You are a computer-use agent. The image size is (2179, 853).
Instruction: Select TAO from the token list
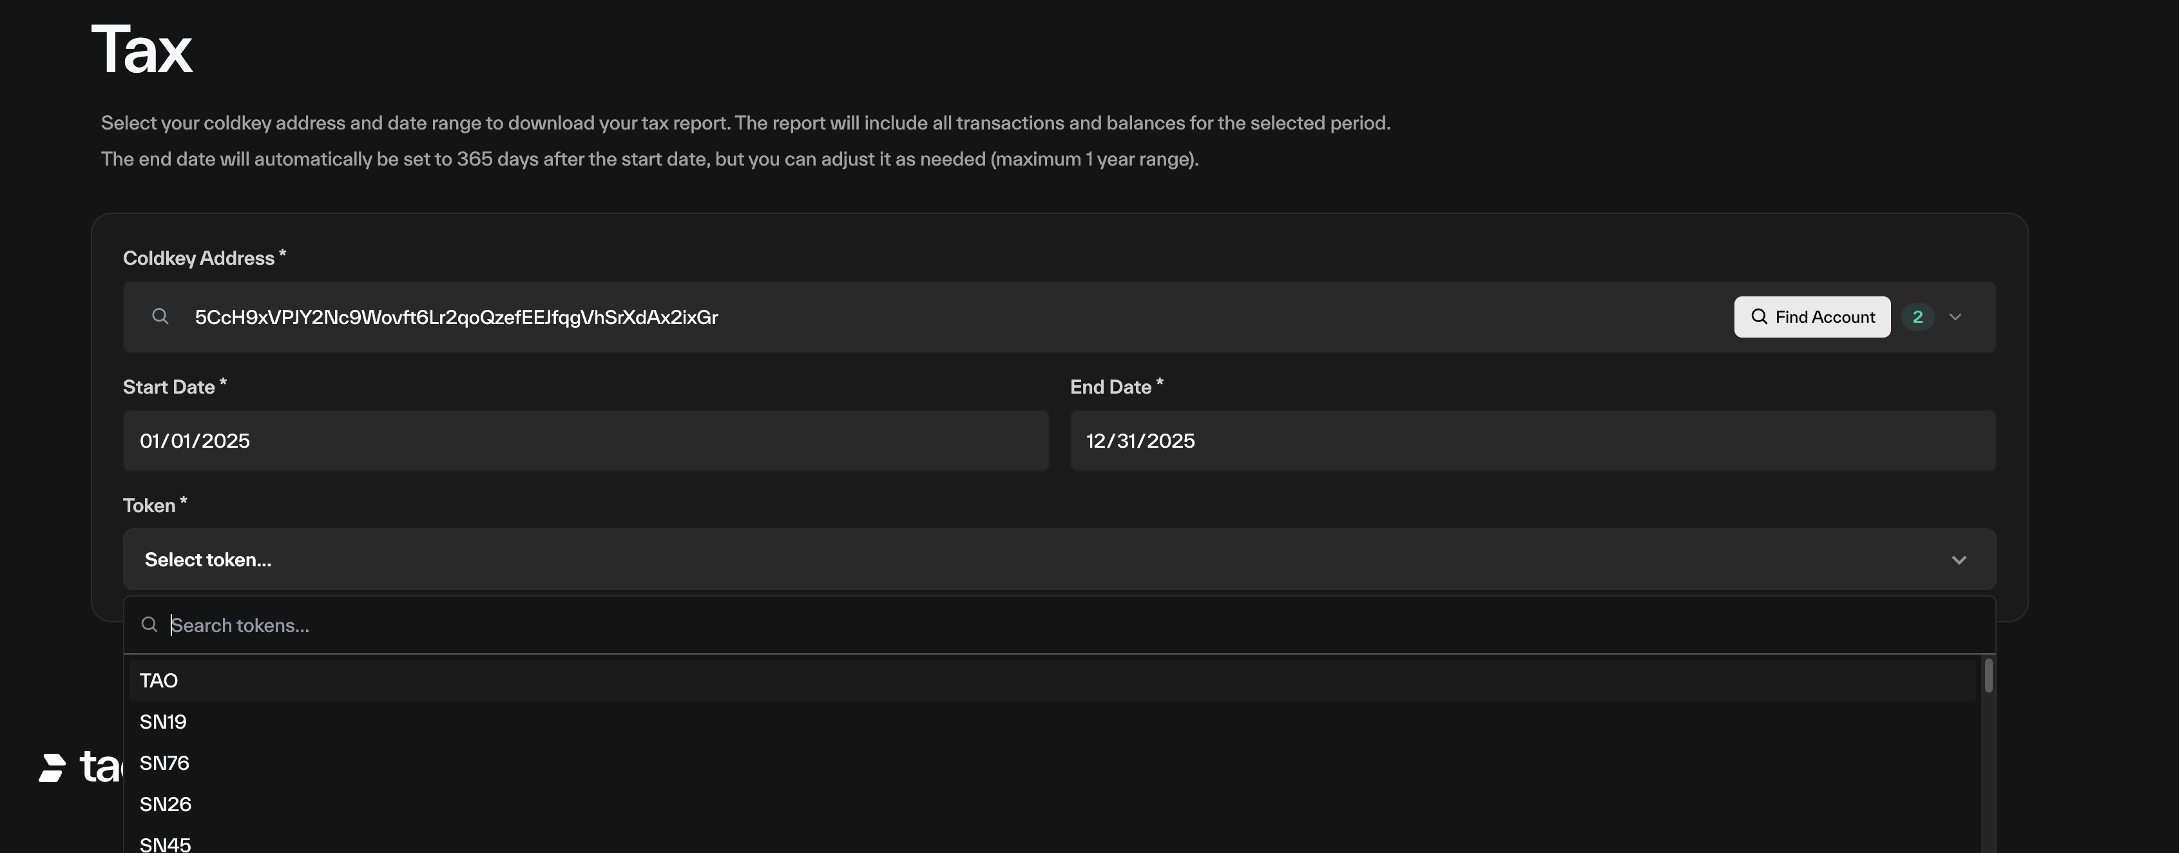point(159,680)
